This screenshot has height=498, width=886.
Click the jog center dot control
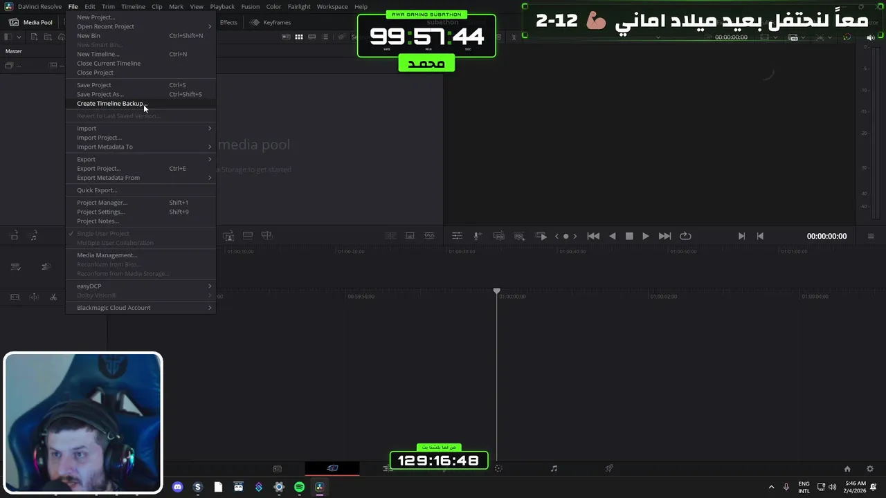click(566, 237)
